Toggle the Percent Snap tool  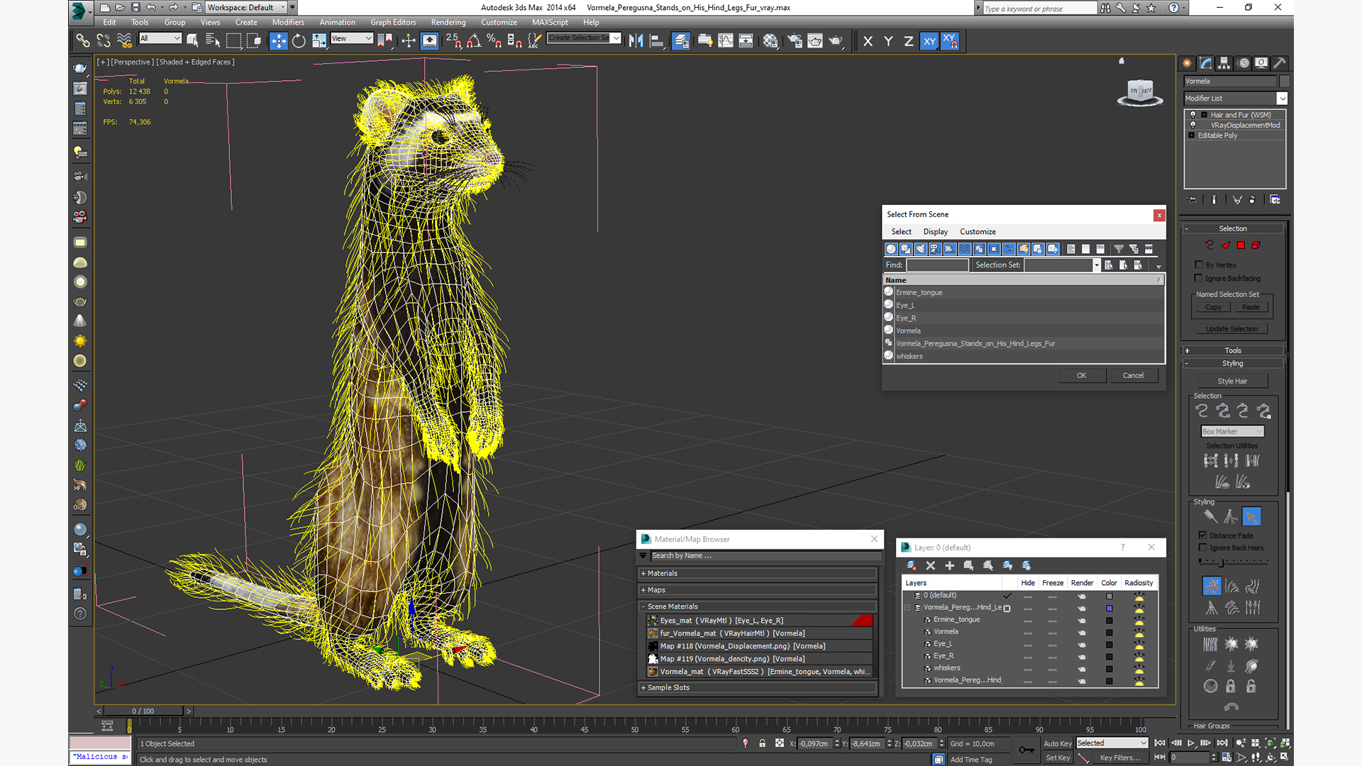(x=494, y=41)
